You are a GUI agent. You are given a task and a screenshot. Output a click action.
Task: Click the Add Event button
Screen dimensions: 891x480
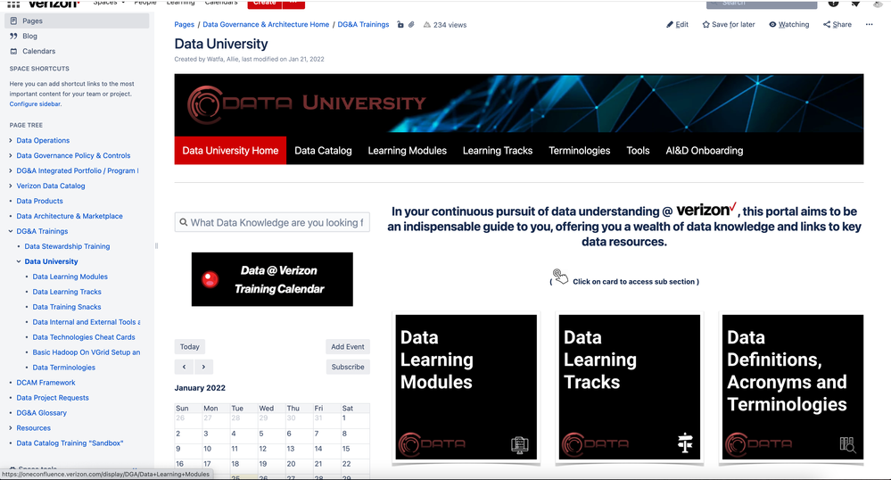(348, 347)
